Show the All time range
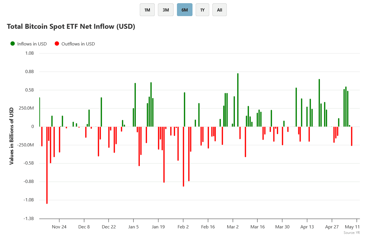This screenshot has width=368, height=235. pos(220,10)
